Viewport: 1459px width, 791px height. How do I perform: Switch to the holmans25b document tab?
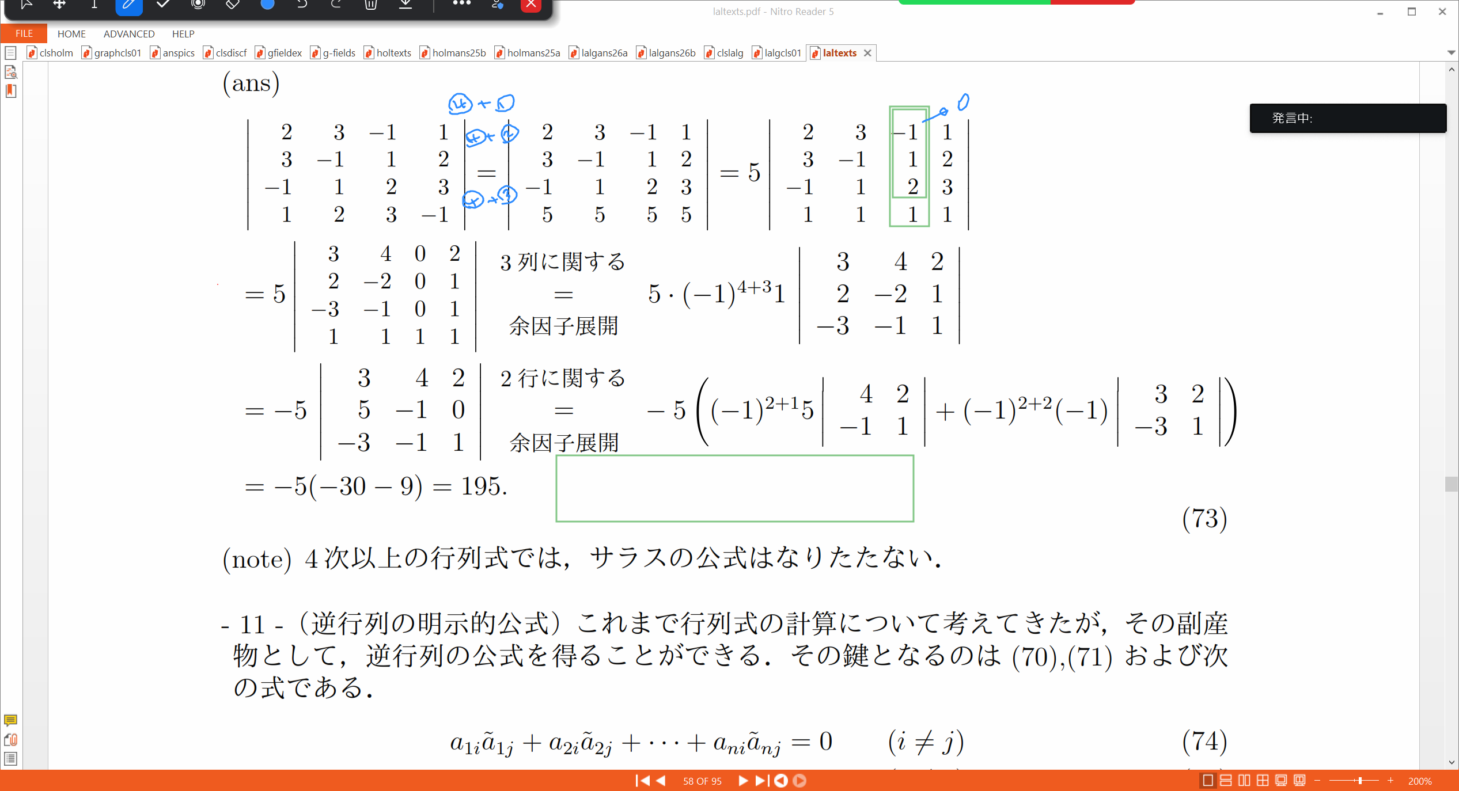[x=453, y=53]
